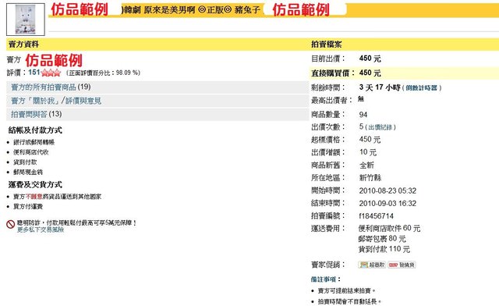
Task: Click the 貨到付款 payment method bullet
Action: click(25, 162)
